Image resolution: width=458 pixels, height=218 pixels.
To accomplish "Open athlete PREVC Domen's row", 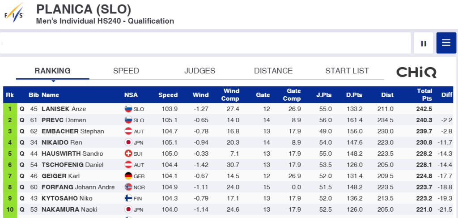I will coord(228,120).
